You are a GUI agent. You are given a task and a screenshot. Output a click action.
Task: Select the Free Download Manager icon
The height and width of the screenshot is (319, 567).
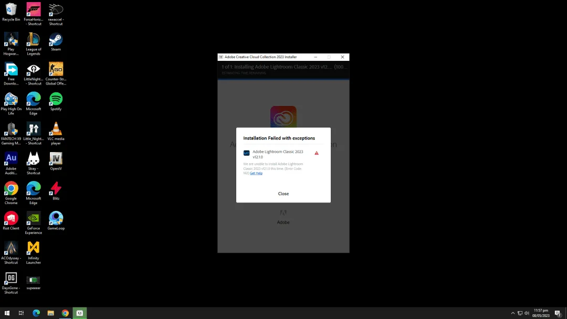coord(11,73)
